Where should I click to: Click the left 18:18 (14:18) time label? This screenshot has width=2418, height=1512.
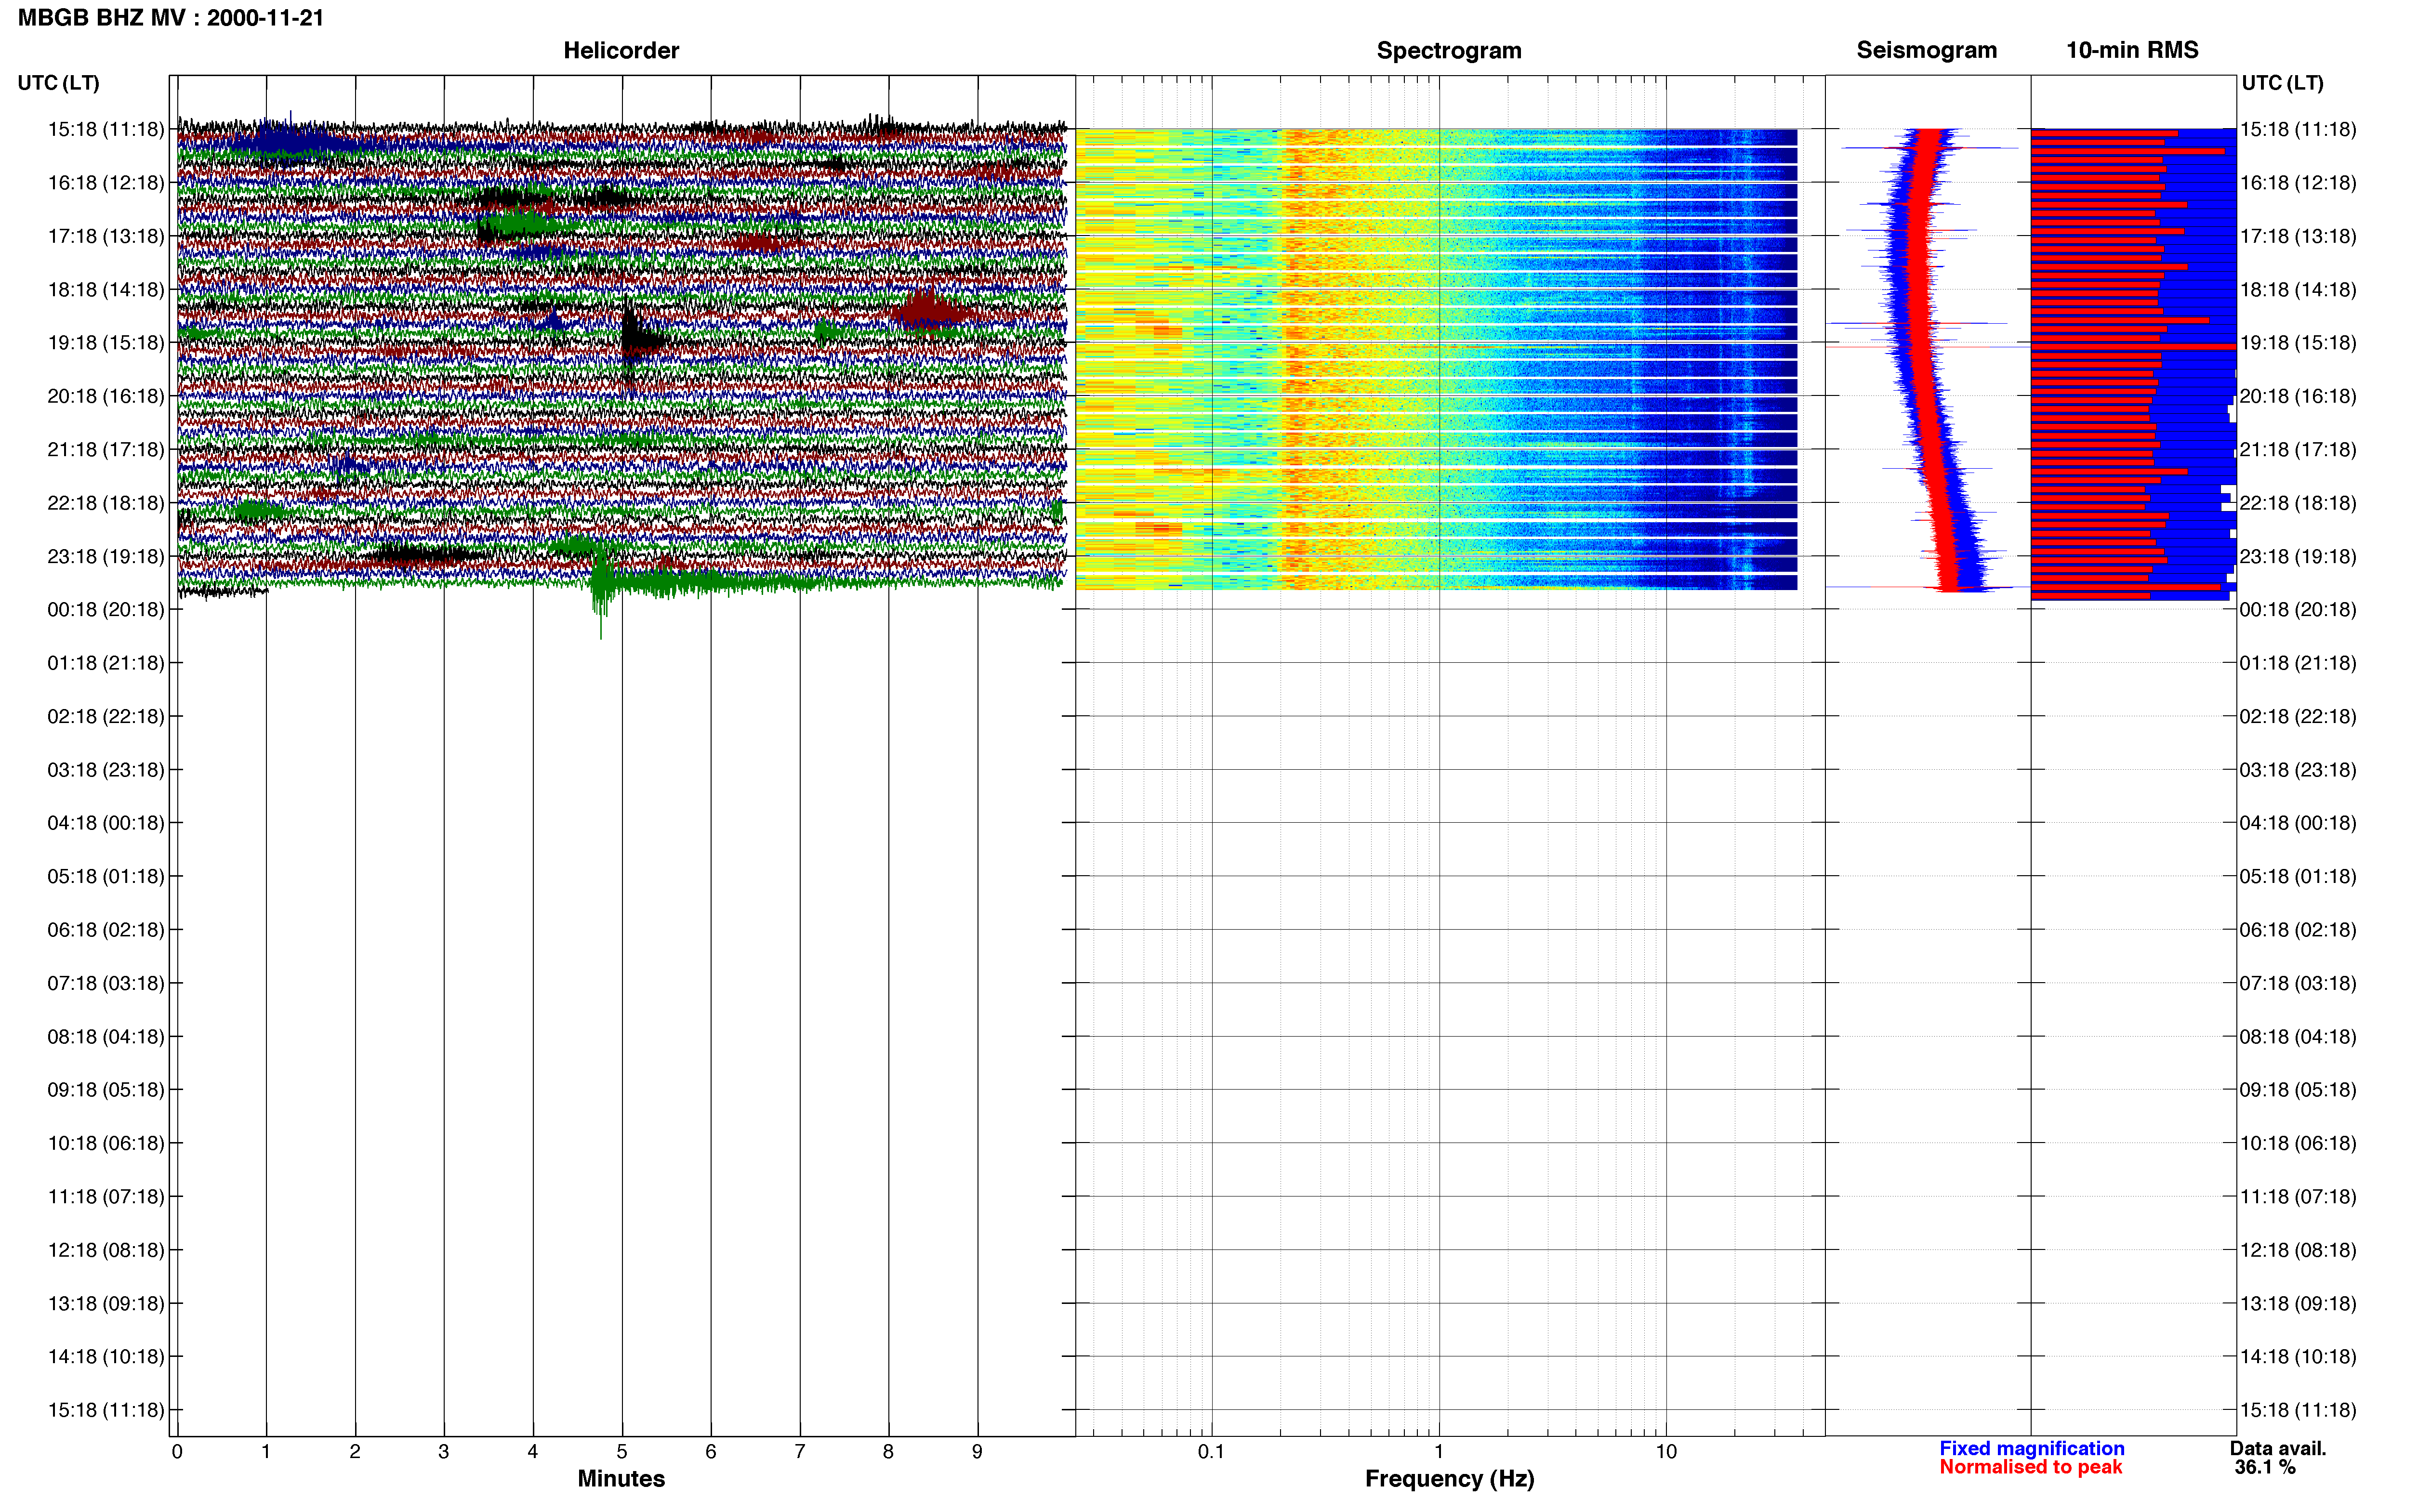point(106,290)
